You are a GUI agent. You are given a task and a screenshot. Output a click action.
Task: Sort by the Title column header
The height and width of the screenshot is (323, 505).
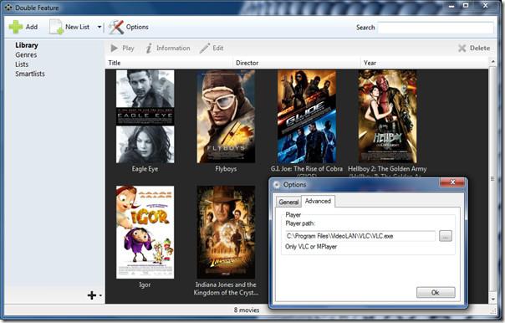tap(169, 63)
